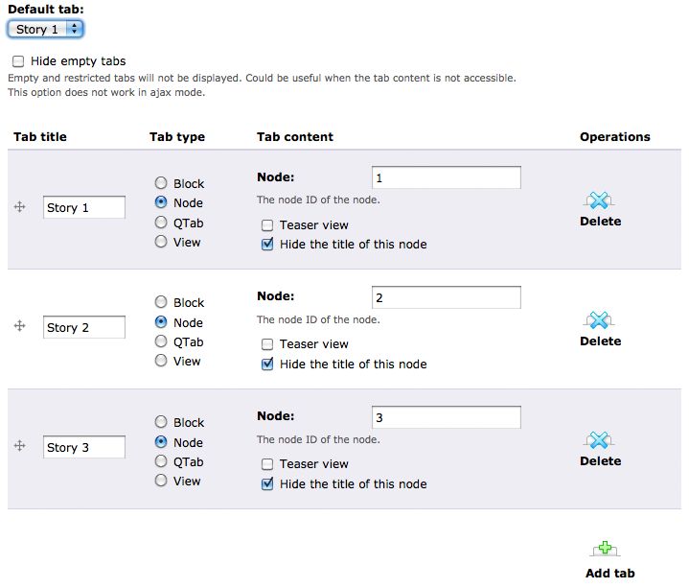
Task: Open the Default tab dropdown
Action: point(46,30)
